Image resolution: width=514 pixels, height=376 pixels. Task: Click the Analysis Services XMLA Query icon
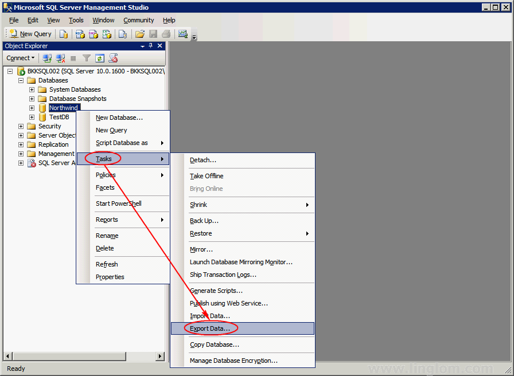click(107, 34)
